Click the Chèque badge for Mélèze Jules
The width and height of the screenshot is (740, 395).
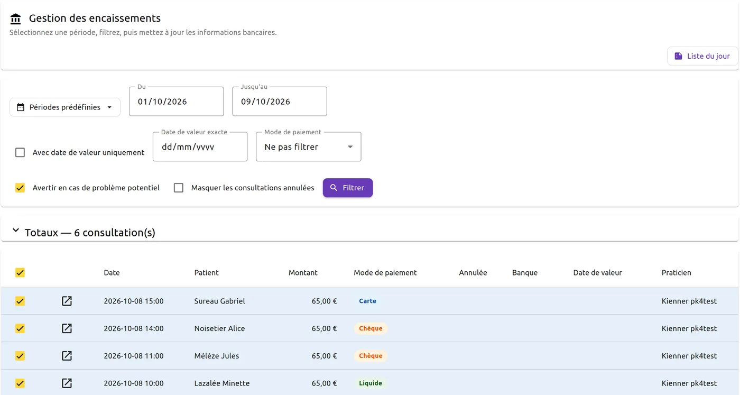[x=371, y=356]
